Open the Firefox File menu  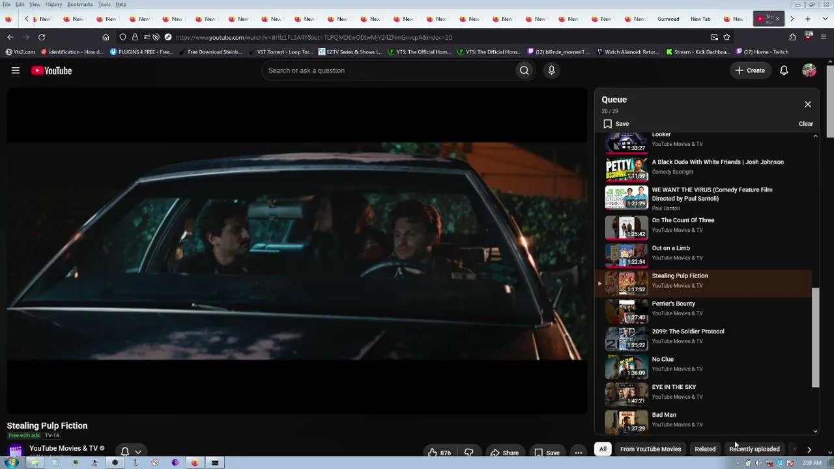[7, 5]
